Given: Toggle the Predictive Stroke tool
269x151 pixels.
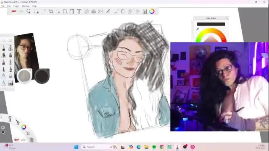Looking at the screenshot, I should pyautogui.click(x=116, y=11).
